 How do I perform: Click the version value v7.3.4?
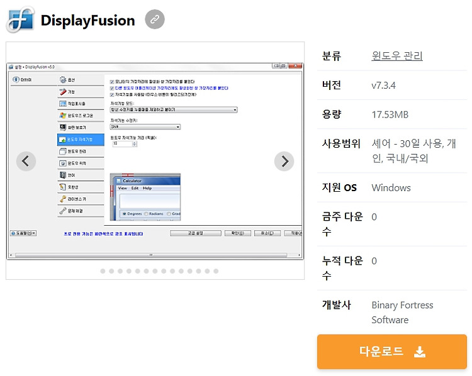tap(383, 86)
